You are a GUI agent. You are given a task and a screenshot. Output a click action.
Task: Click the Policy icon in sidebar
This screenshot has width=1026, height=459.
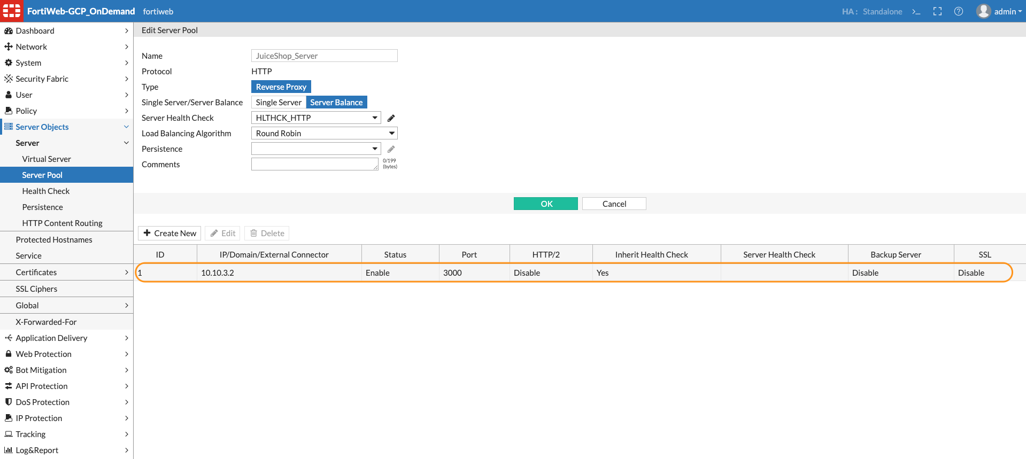9,111
